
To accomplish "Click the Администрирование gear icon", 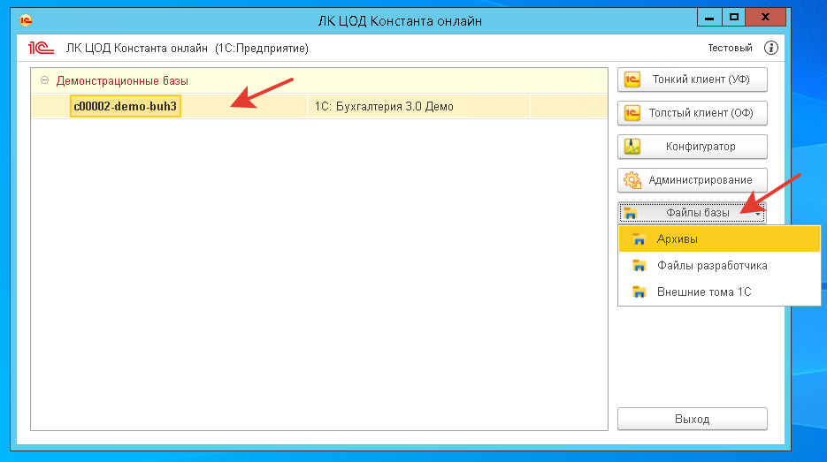I will (632, 180).
